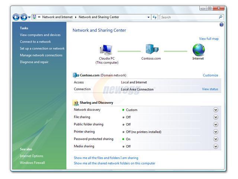Expand the Public folder sharing settings
The image size is (238, 179).
click(x=216, y=125)
